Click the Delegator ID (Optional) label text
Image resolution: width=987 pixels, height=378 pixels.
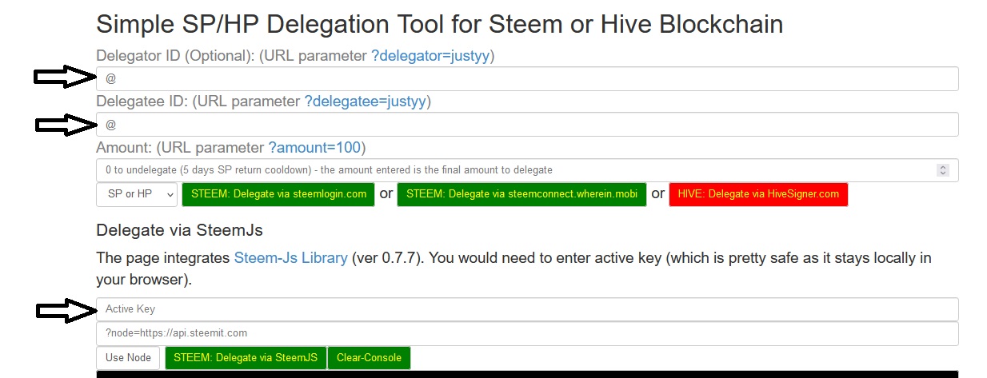[176, 56]
